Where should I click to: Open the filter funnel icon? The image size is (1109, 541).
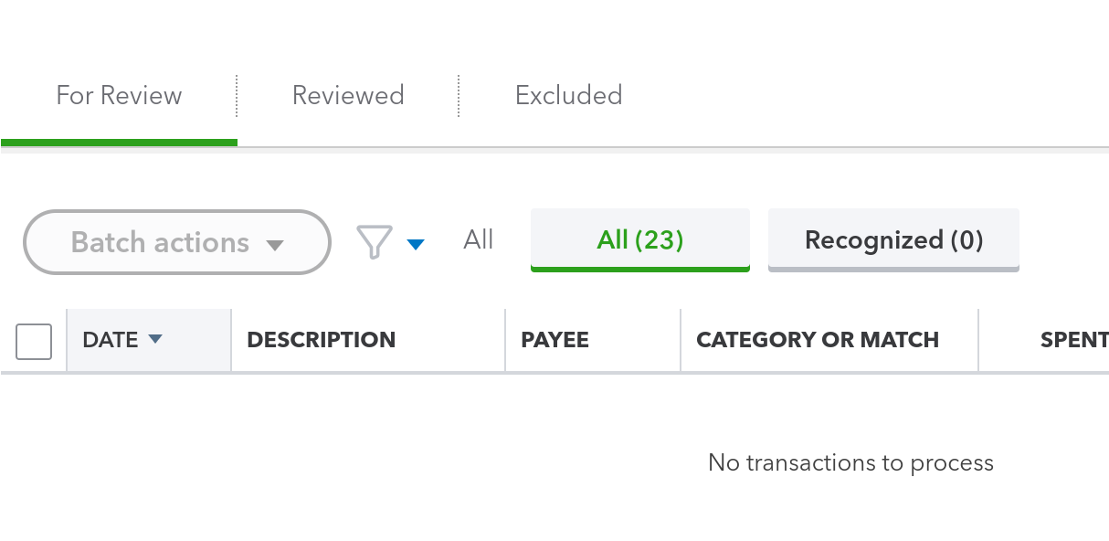(374, 242)
